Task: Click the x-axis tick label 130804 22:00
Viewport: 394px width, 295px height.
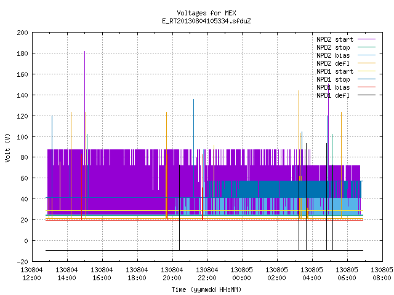Action: (207, 274)
